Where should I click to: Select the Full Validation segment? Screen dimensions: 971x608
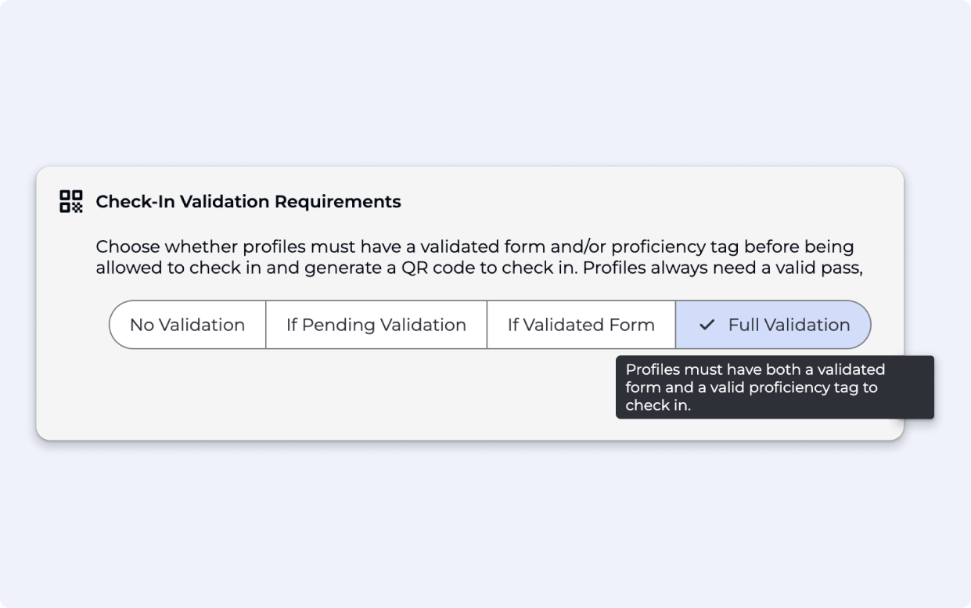tap(773, 325)
